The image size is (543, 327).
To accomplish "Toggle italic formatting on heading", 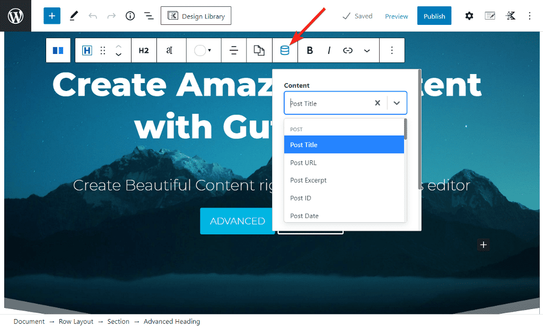I will point(329,50).
